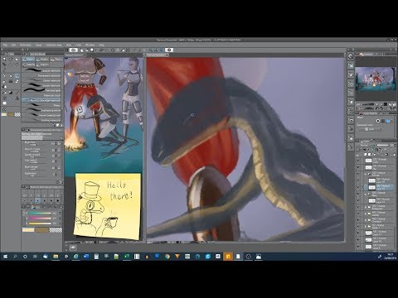Screen dimensions: 398x298
Task: Choose the Transparent watercolor brush
Action: click(x=42, y=75)
